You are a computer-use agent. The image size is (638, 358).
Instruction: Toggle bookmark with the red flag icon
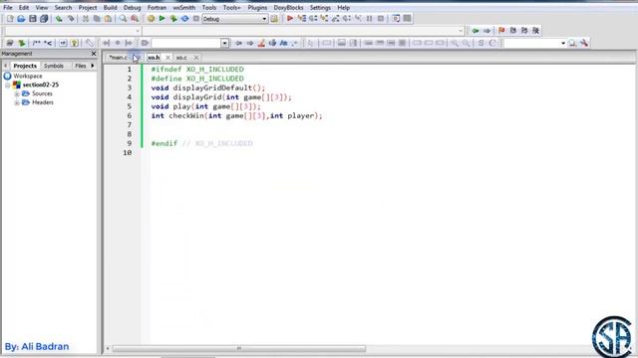(501, 31)
